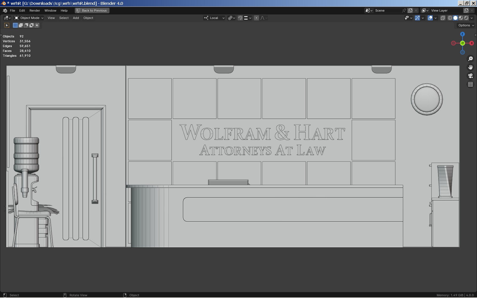Screen dimensions: 477x298
Task: Click the Z axis on the navigation gizmo
Action: (463, 34)
